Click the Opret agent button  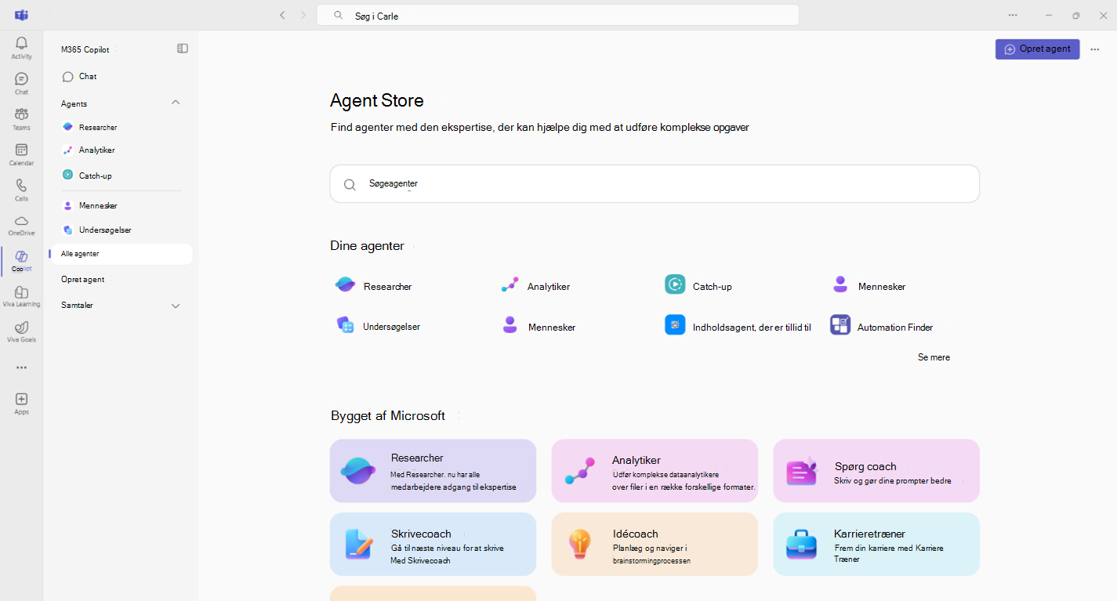point(1037,49)
